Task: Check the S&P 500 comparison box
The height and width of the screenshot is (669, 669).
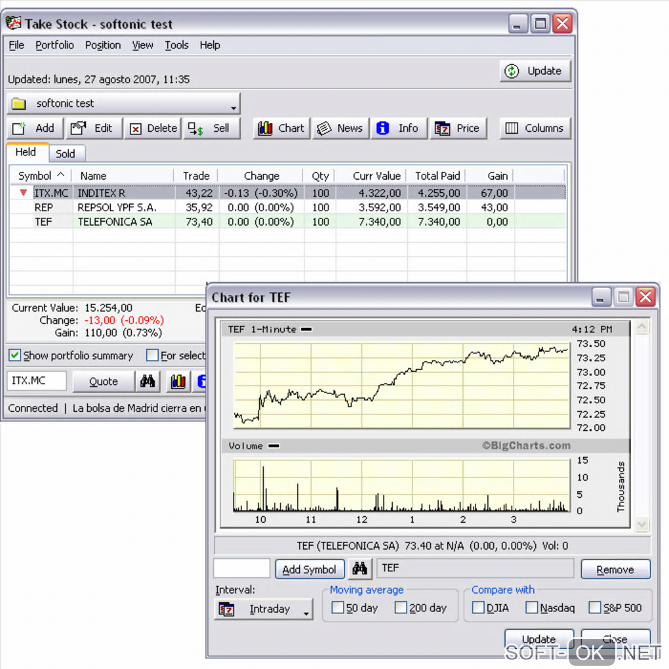Action: 595,607
